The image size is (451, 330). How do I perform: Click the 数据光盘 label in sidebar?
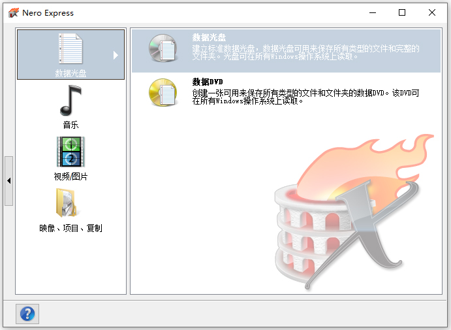tap(70, 73)
